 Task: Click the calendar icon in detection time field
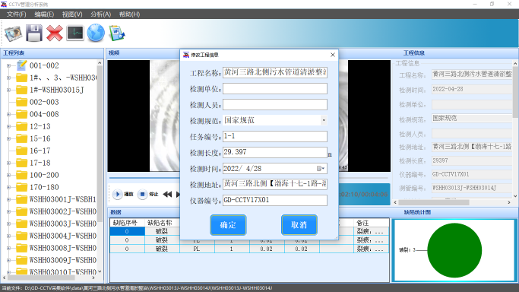(x=321, y=169)
